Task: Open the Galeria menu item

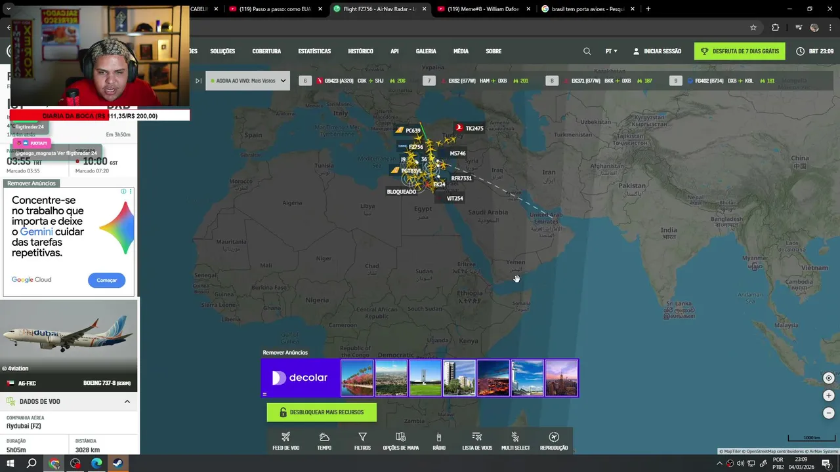Action: [x=426, y=51]
